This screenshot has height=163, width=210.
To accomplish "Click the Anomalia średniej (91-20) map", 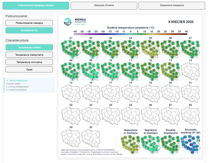I will click(190, 145).
